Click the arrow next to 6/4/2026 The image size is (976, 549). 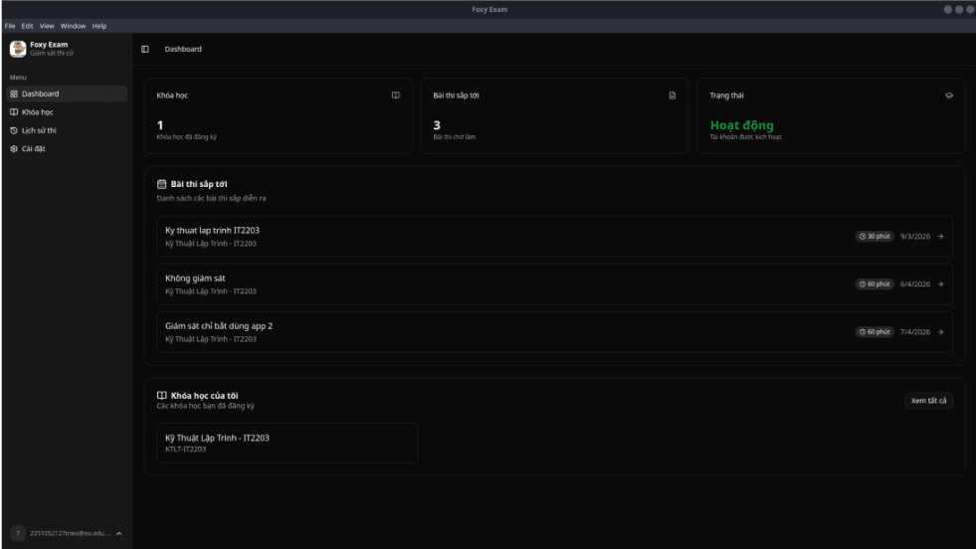click(x=940, y=284)
